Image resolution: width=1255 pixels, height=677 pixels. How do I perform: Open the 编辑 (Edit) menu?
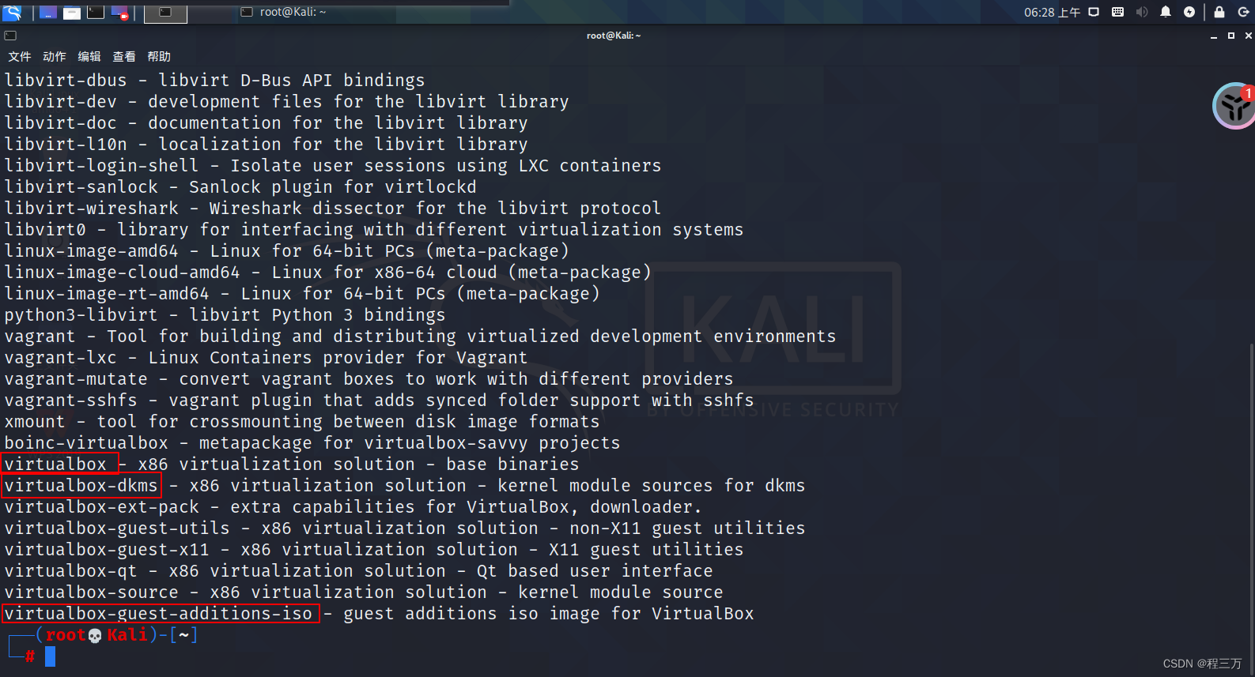tap(89, 56)
